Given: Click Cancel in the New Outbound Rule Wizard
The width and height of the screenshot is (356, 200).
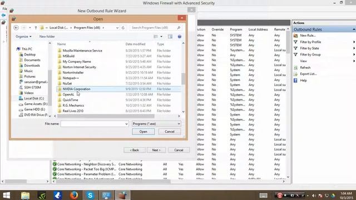Looking at the screenshot, I should pyautogui.click(x=179, y=150).
